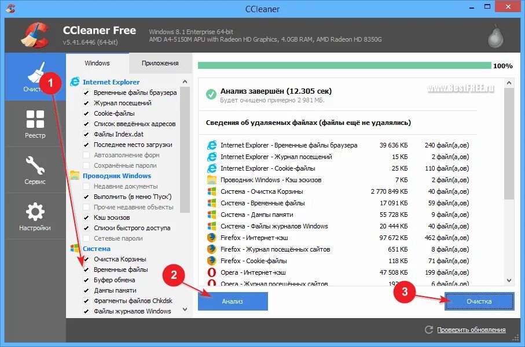The width and height of the screenshot is (525, 347).
Task: Uncheck Временные файлы браузера checkbox
Action: pyautogui.click(x=86, y=93)
